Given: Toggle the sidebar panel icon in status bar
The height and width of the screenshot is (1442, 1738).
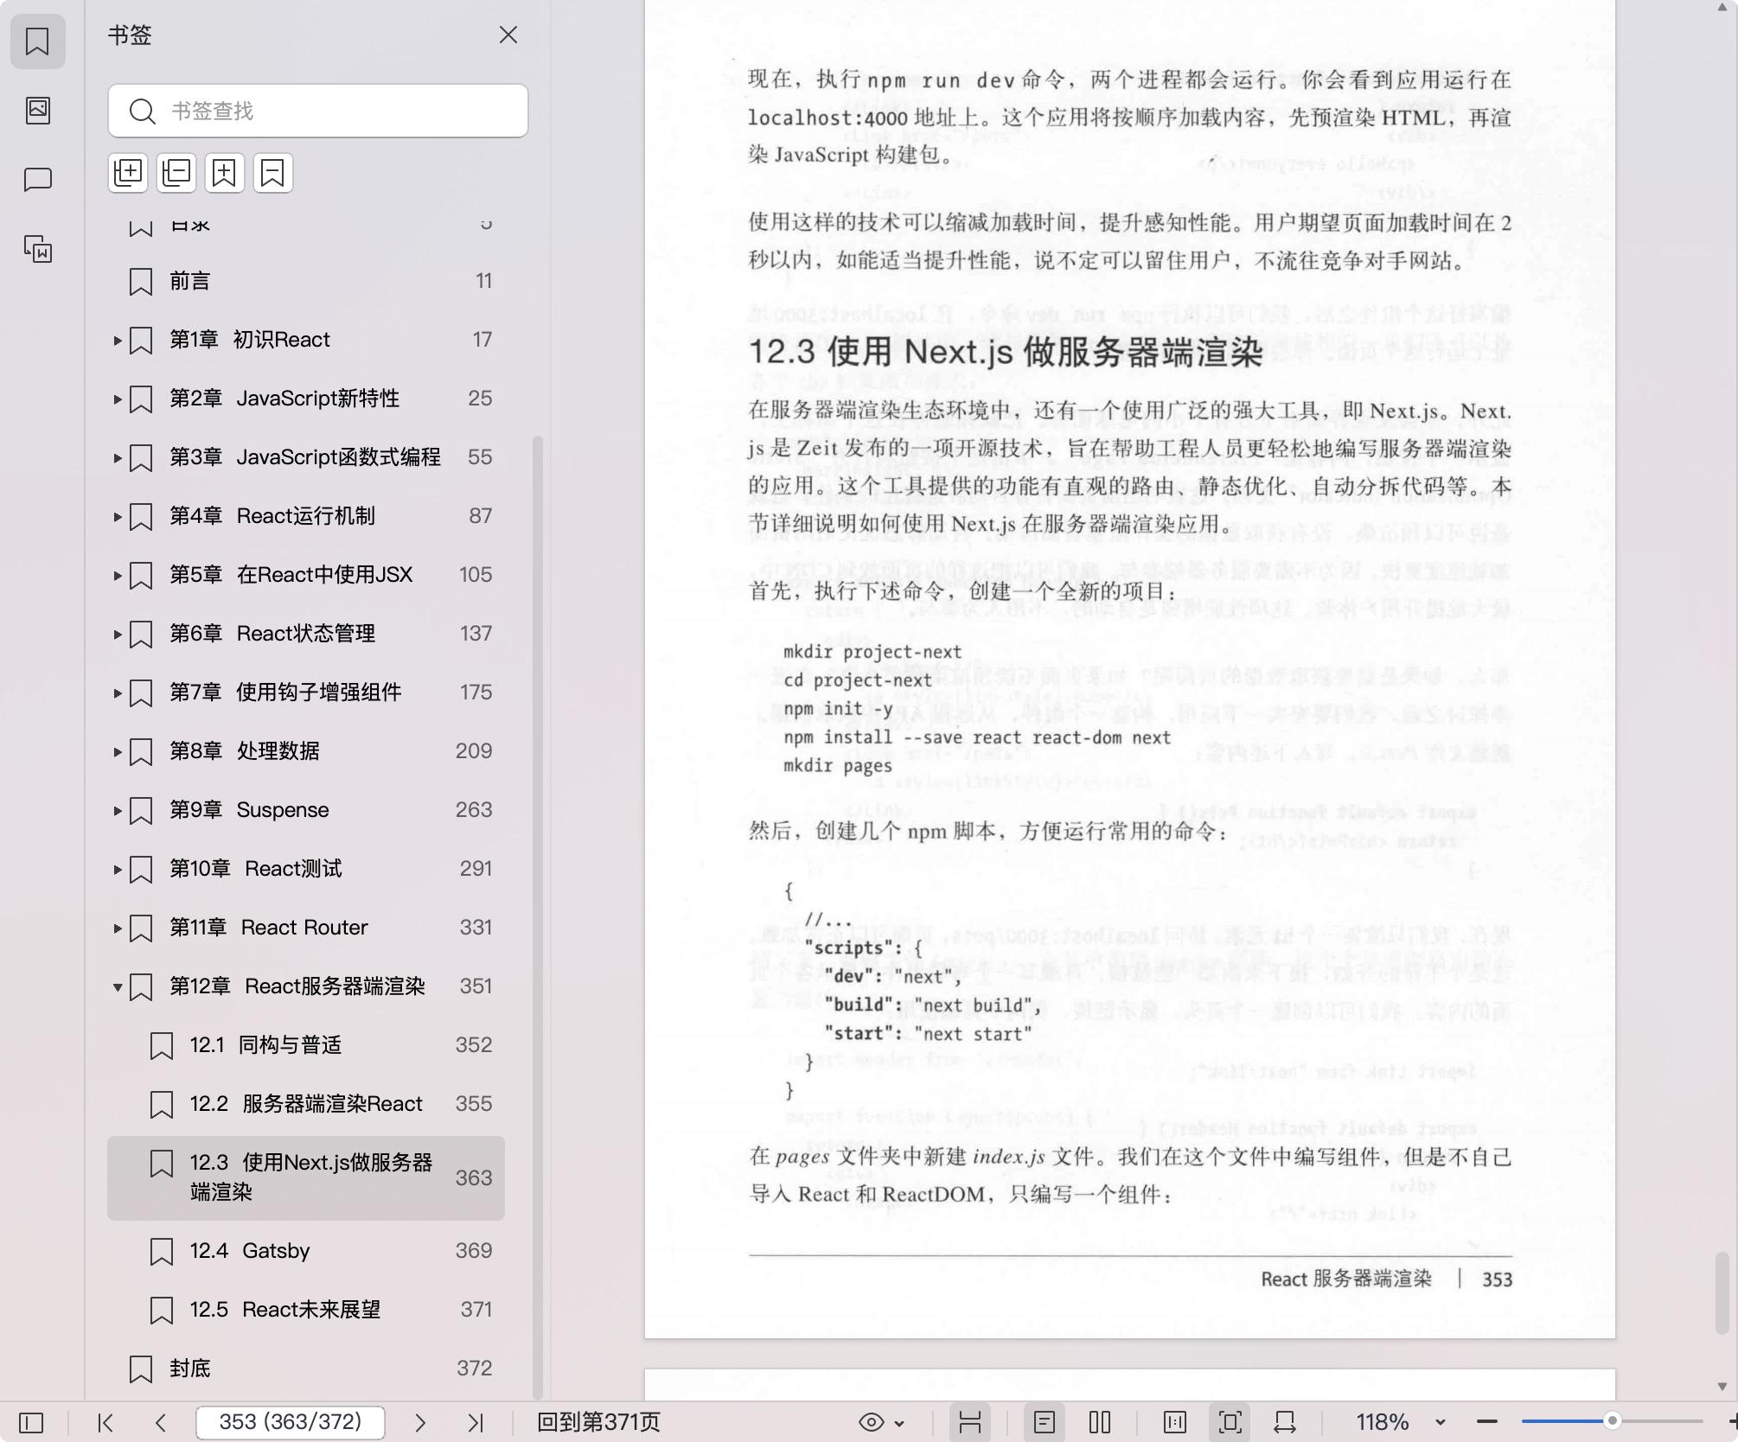Looking at the screenshot, I should [x=31, y=1422].
